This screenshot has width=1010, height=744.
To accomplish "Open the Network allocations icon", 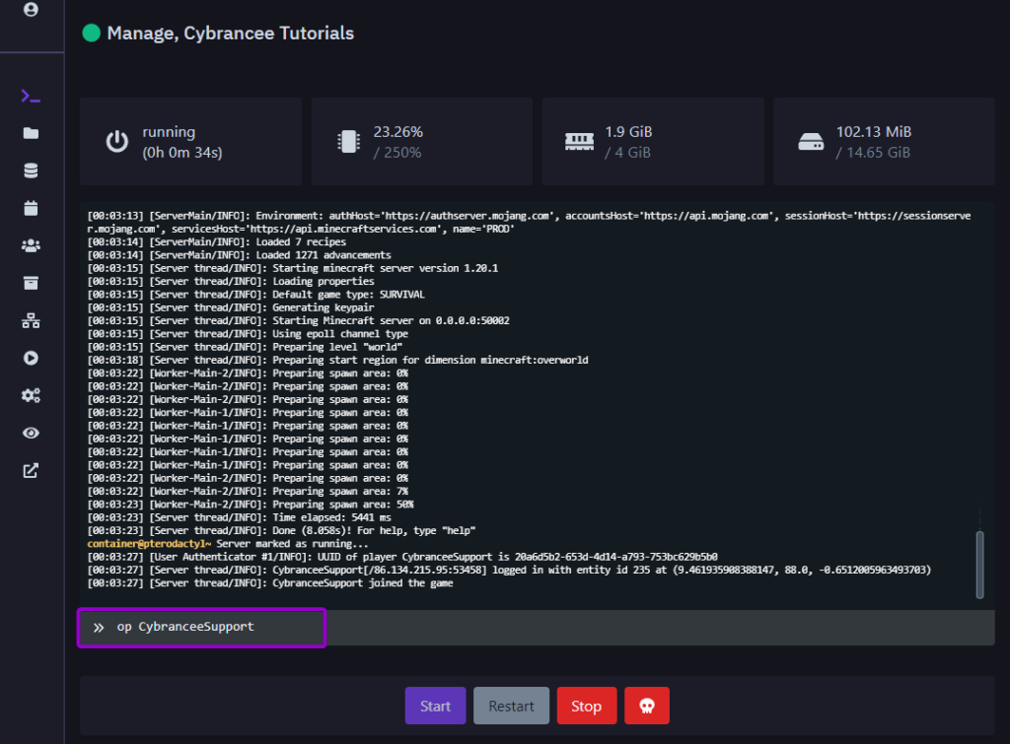I will click(x=31, y=320).
